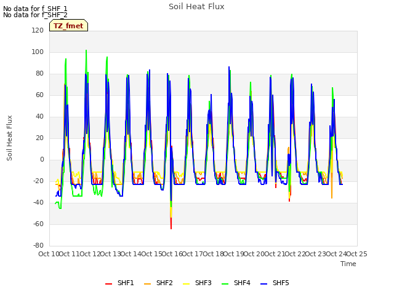Click the green SHF4 legend color marker
Image resolution: width=394 pixels, height=295 pixels.
coord(225,284)
